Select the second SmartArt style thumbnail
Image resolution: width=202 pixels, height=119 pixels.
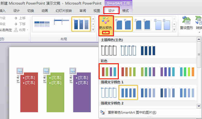point(143,24)
